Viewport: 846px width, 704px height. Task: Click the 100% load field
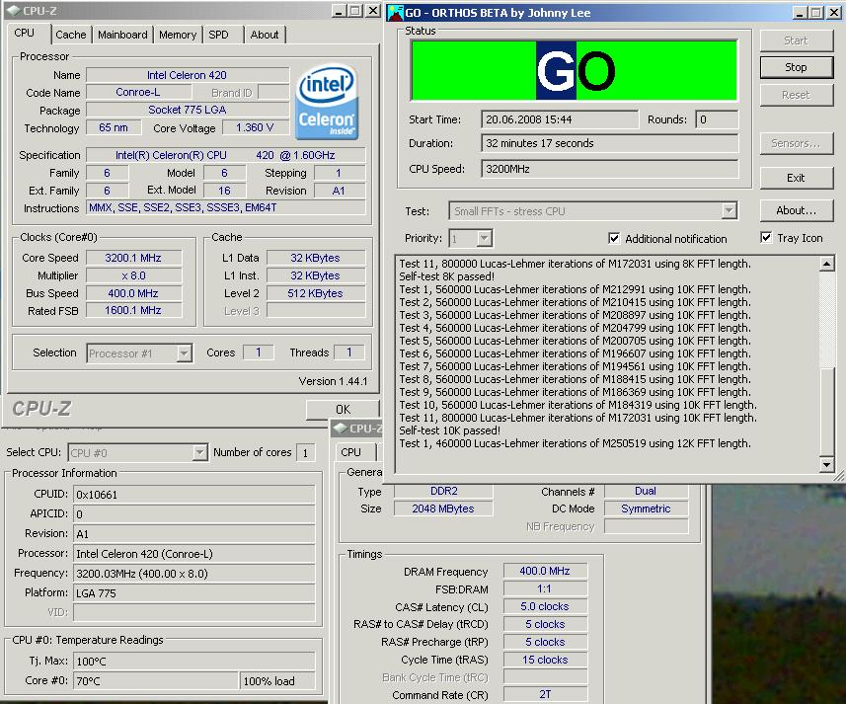(x=277, y=681)
